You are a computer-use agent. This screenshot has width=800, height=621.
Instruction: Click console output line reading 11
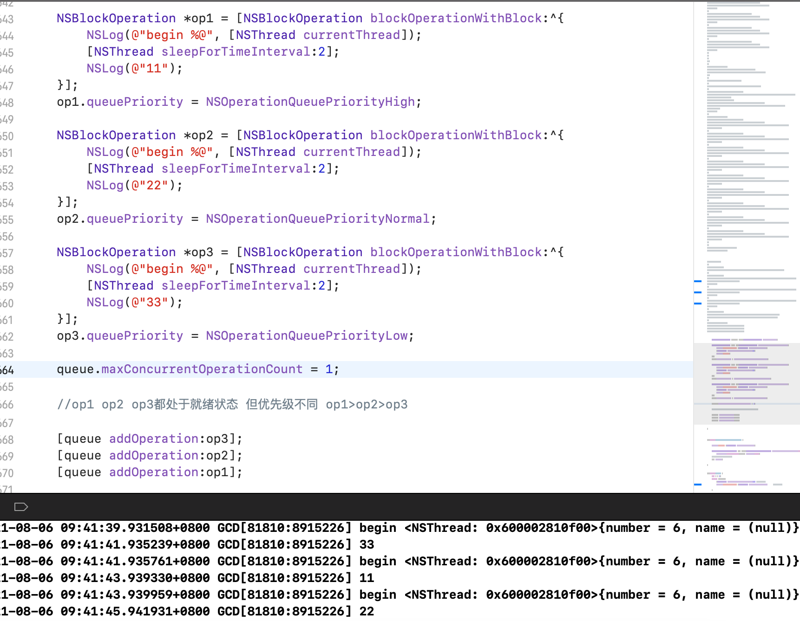[187, 578]
